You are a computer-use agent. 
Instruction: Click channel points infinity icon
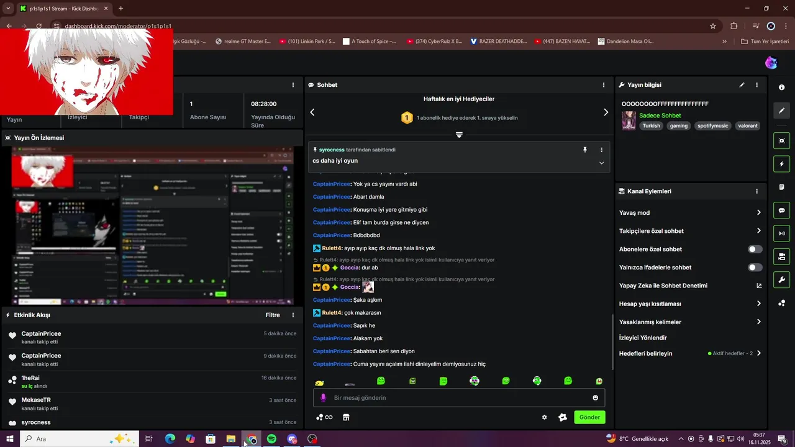324,417
